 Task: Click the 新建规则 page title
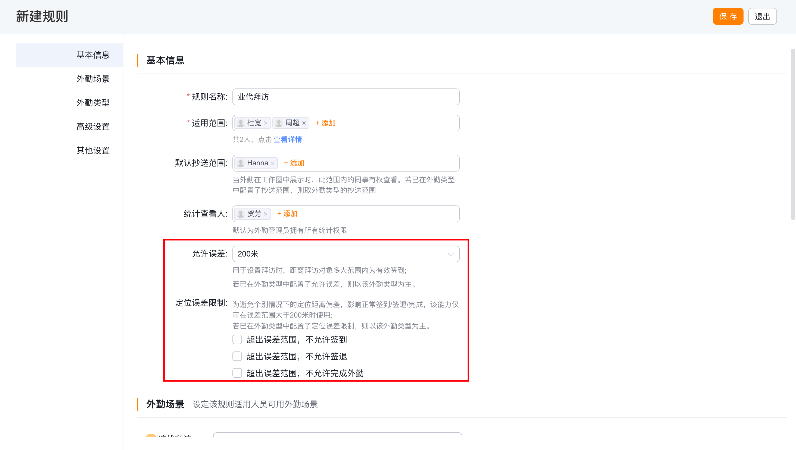42,16
